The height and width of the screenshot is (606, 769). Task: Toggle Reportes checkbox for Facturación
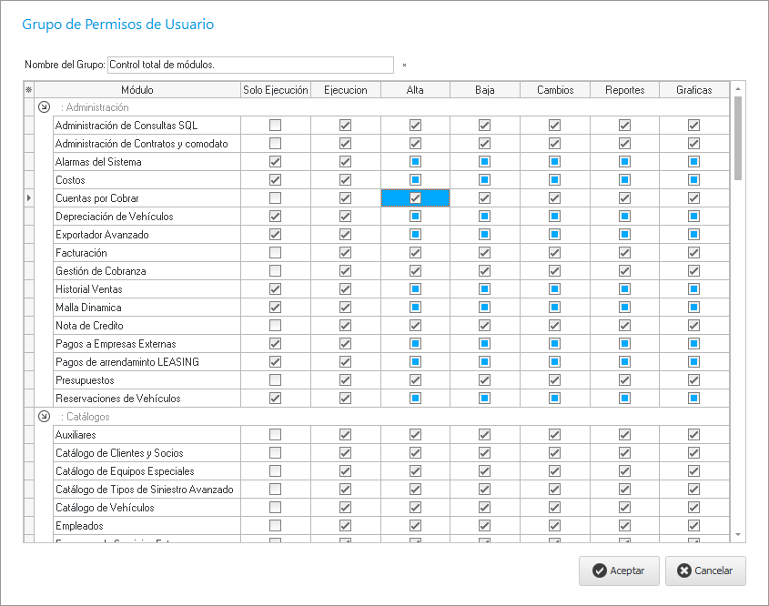(x=624, y=253)
